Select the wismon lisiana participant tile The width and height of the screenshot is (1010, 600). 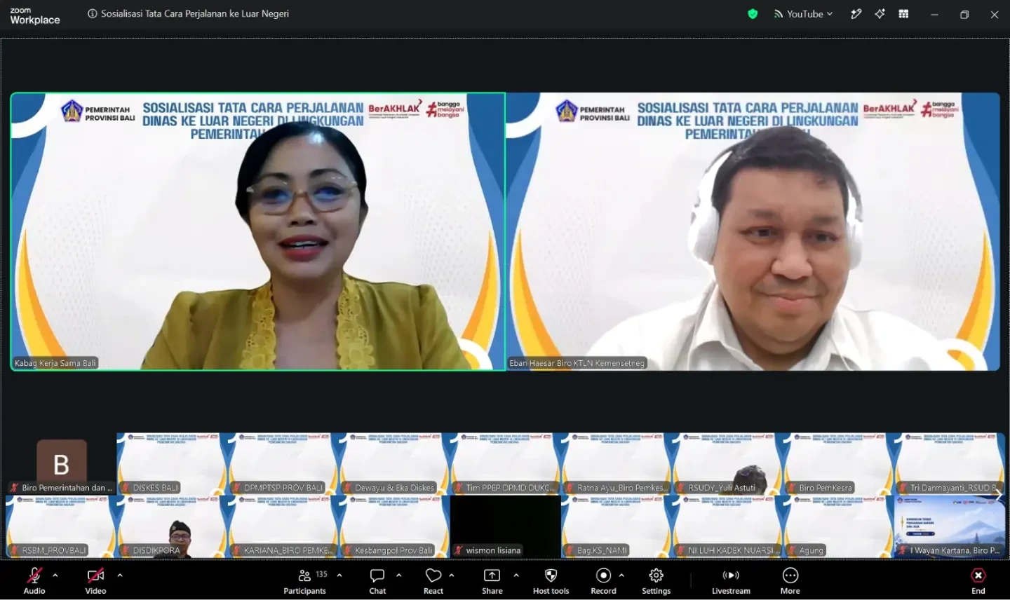click(x=505, y=527)
